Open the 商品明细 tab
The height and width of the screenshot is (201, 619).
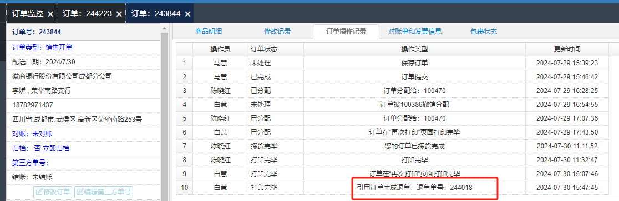click(x=209, y=32)
